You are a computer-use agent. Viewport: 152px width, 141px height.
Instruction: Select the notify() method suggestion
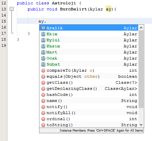coord(89,107)
